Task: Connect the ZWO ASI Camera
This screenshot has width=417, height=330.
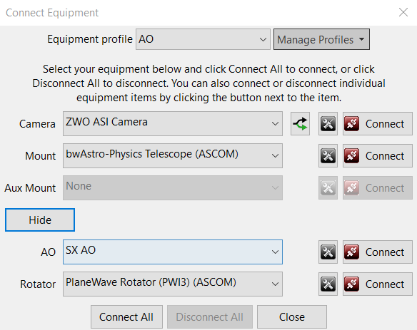Action: pyautogui.click(x=378, y=124)
